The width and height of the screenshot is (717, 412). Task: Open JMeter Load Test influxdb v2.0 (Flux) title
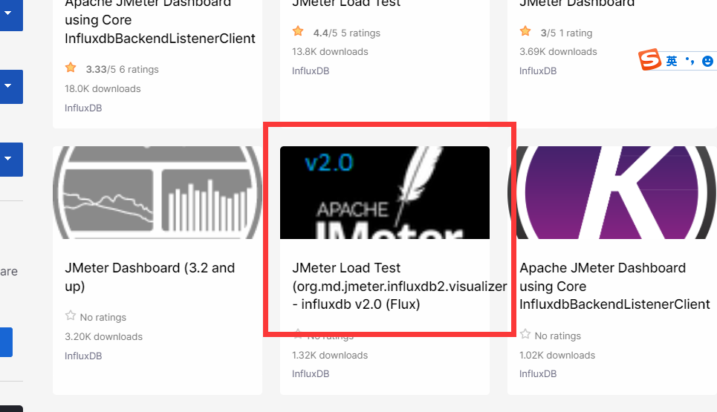pyautogui.click(x=400, y=286)
